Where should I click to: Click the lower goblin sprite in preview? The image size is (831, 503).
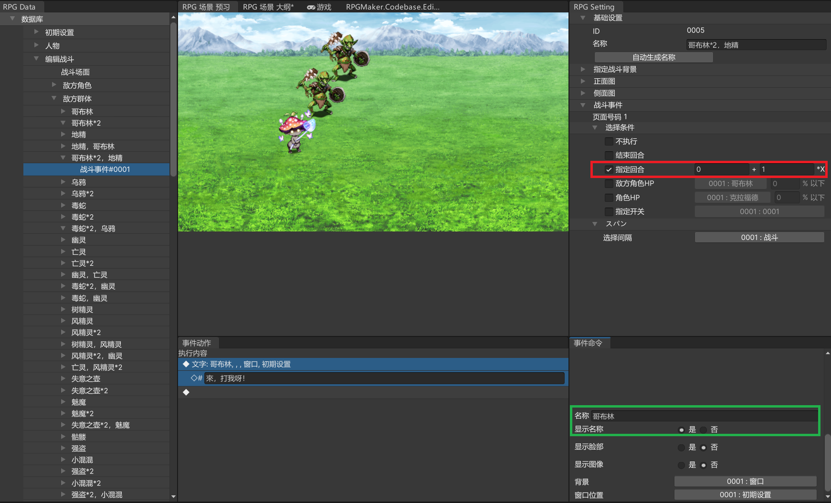[x=320, y=92]
